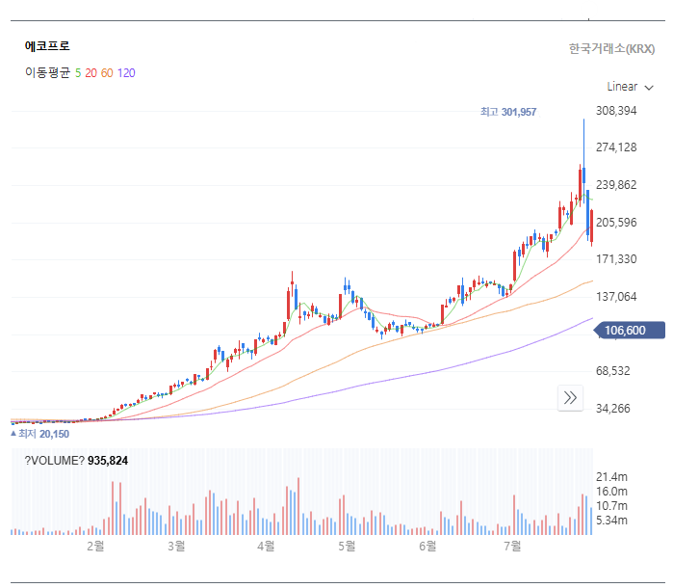Click the 308,394 price axis value
673x588 pixels.
pos(616,111)
